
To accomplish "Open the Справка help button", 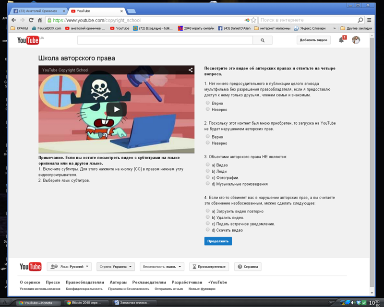I will pos(248,267).
